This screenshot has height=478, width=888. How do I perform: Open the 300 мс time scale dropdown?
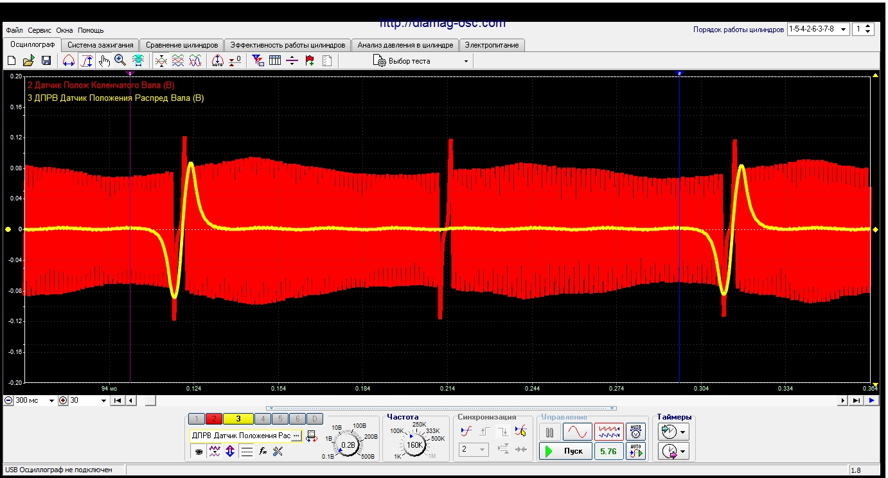(52, 400)
